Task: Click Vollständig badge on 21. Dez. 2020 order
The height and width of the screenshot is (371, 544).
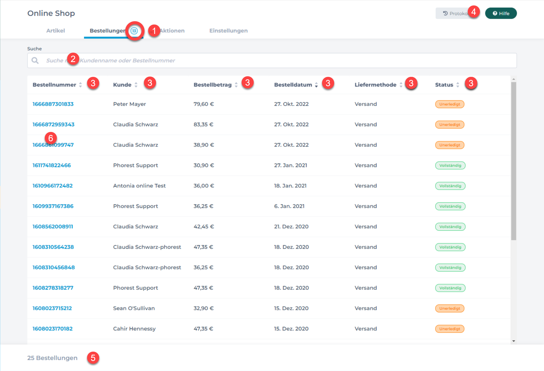Action: (x=450, y=227)
